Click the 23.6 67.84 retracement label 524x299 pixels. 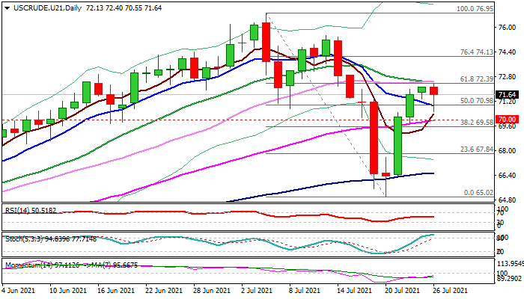click(477, 149)
